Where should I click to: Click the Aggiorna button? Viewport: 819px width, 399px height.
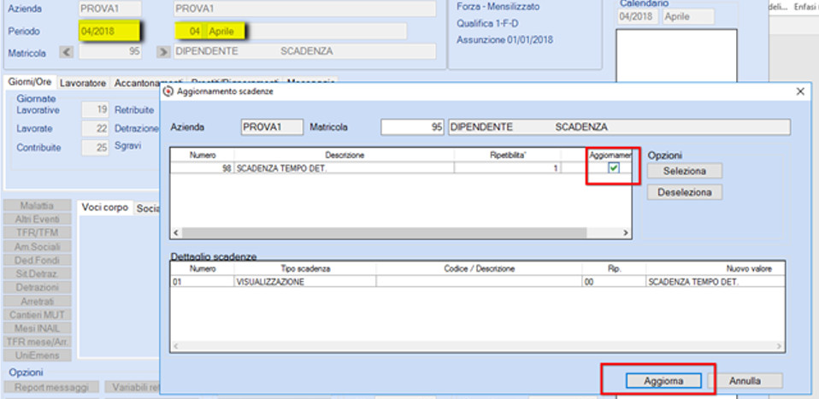click(x=663, y=381)
